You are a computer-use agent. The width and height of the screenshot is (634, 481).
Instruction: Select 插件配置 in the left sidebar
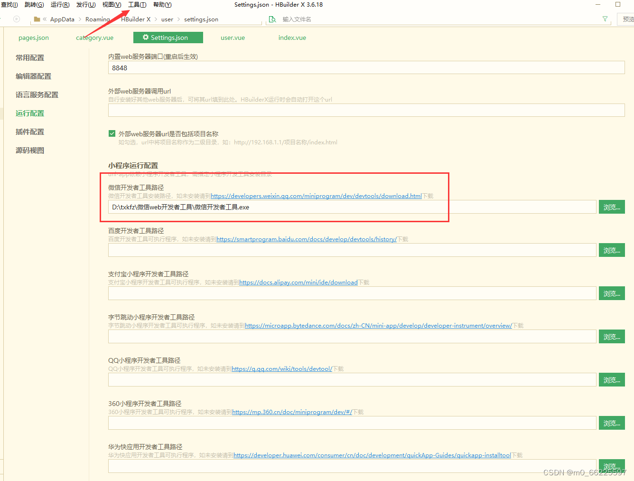(x=29, y=132)
